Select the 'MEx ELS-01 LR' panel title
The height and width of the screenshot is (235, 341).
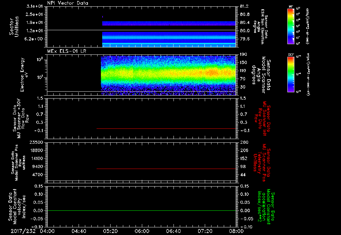coord(67,51)
